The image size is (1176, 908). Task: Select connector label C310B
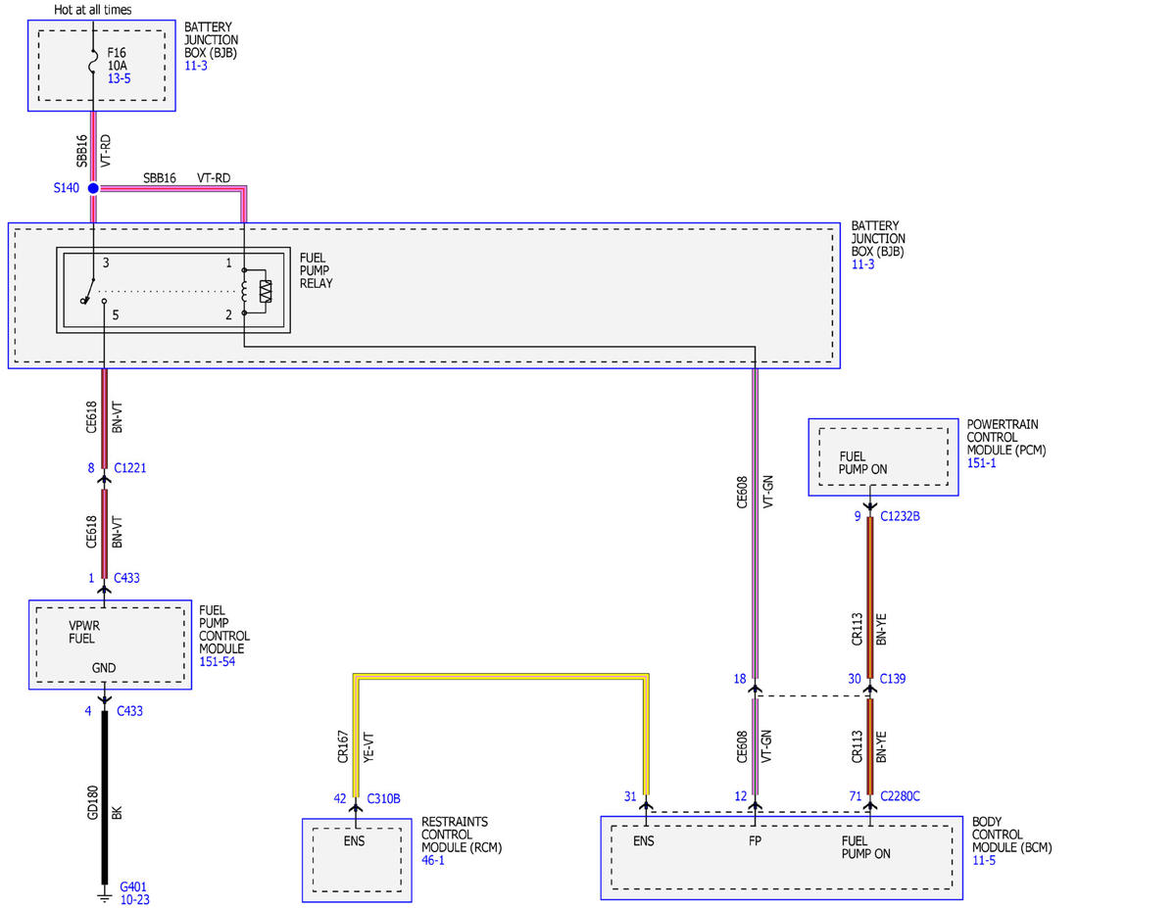tap(383, 798)
